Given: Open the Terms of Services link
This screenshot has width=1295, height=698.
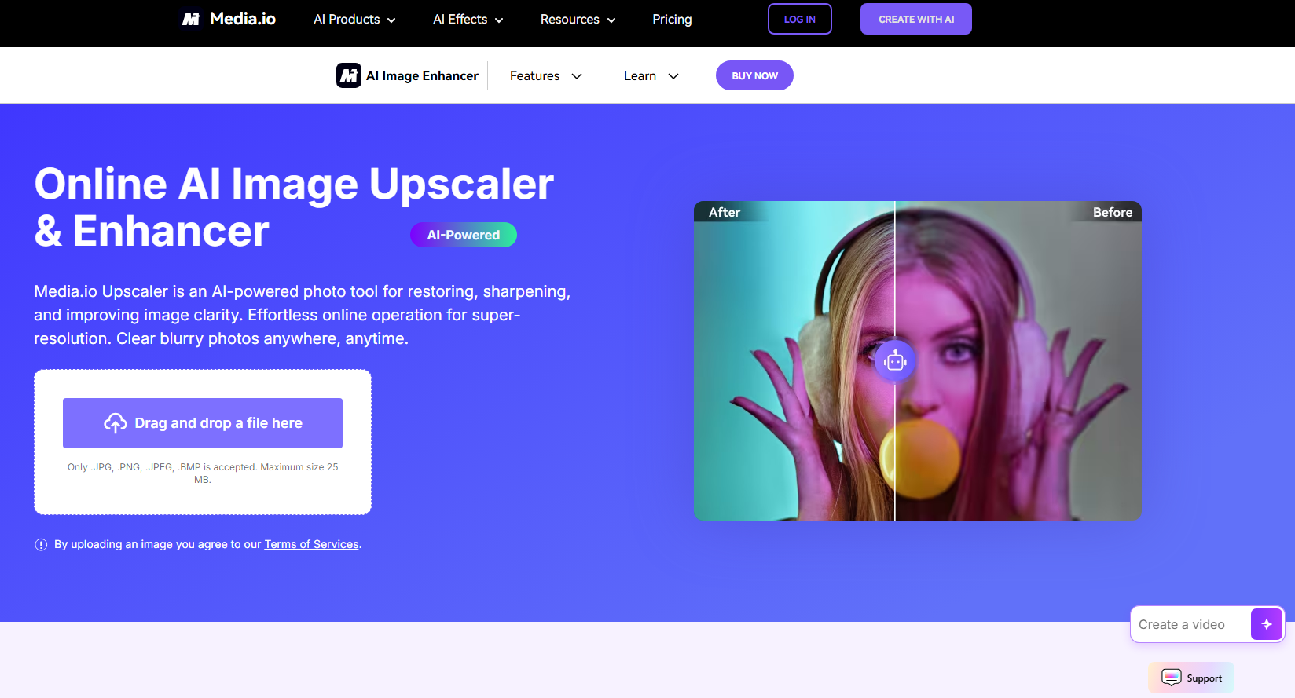Looking at the screenshot, I should click(311, 544).
